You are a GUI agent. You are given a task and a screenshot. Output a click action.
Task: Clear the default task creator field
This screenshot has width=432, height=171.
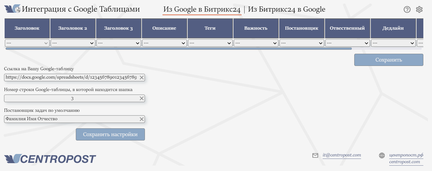[141, 119]
